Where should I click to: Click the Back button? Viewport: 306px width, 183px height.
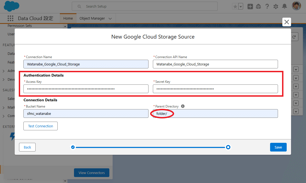(x=27, y=147)
